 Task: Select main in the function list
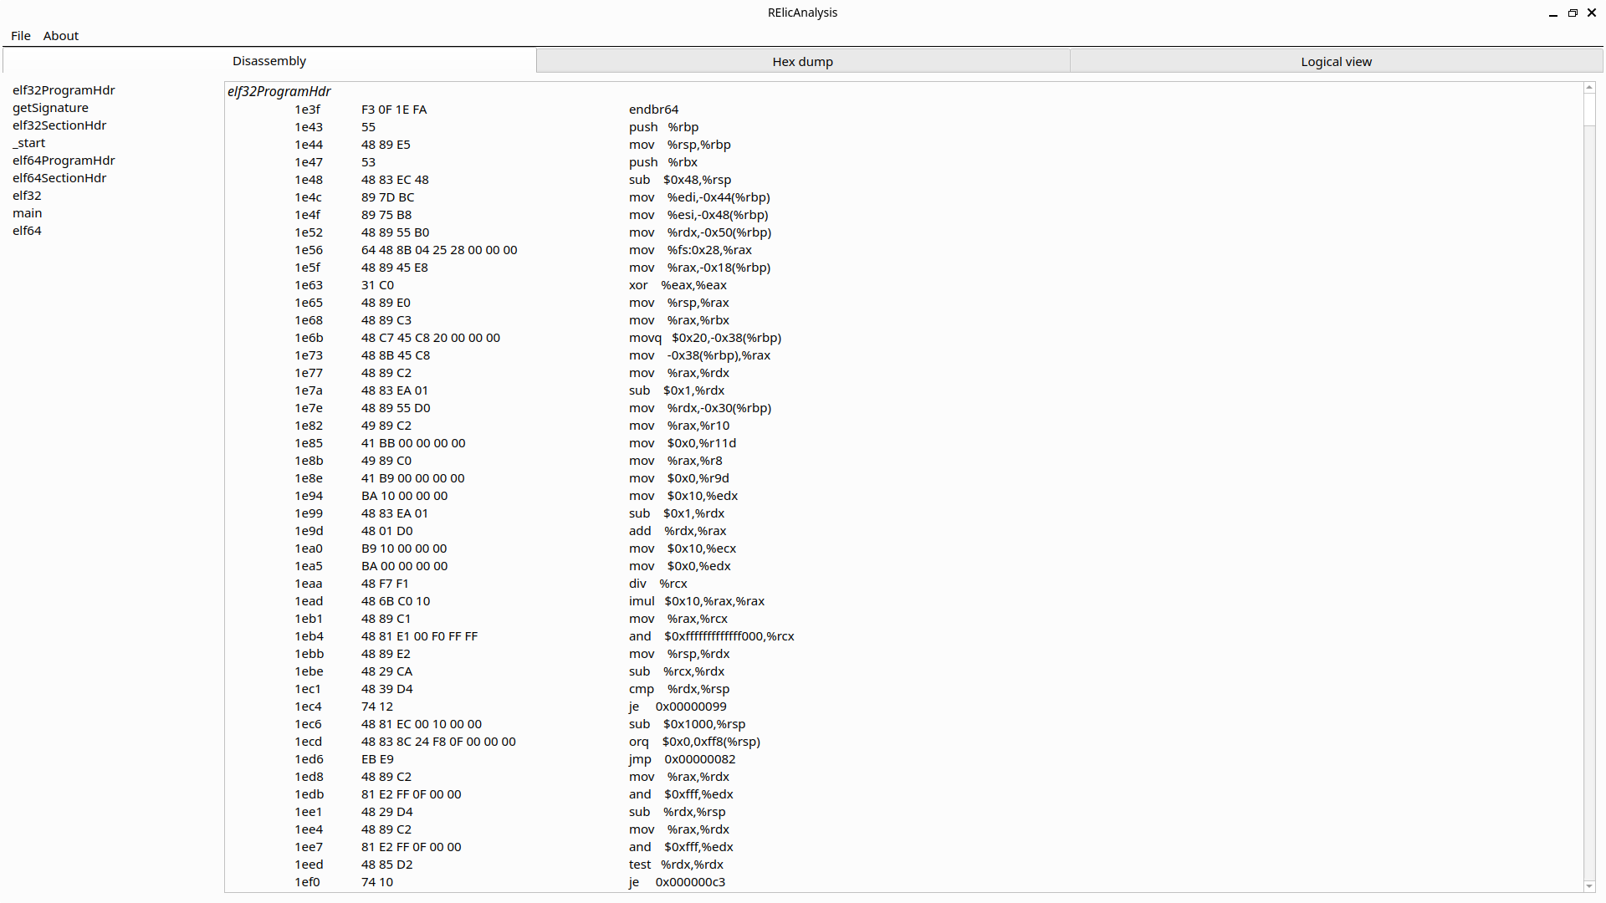coord(27,213)
